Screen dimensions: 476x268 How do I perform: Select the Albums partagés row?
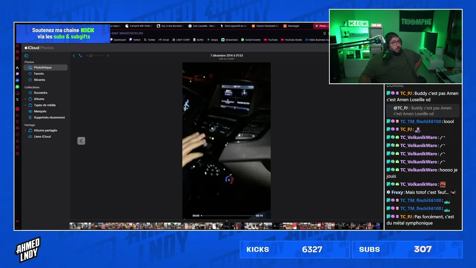45,130
